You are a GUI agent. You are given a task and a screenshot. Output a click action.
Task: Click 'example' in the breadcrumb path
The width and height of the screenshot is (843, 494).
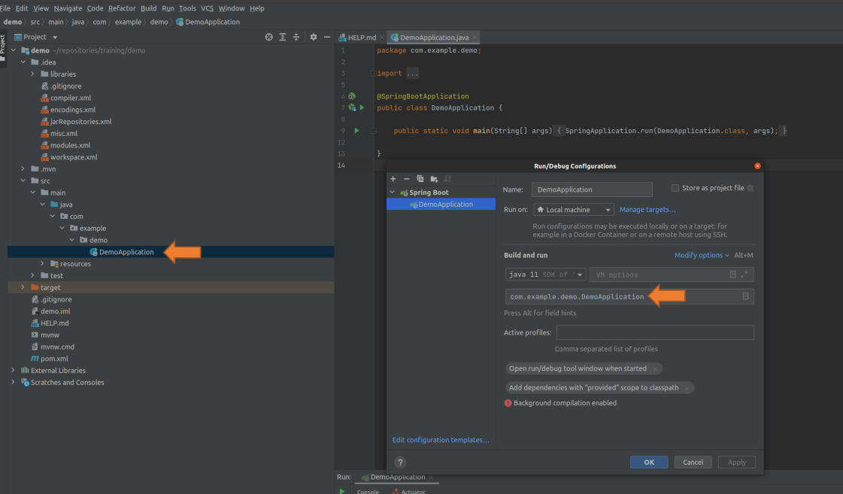128,22
